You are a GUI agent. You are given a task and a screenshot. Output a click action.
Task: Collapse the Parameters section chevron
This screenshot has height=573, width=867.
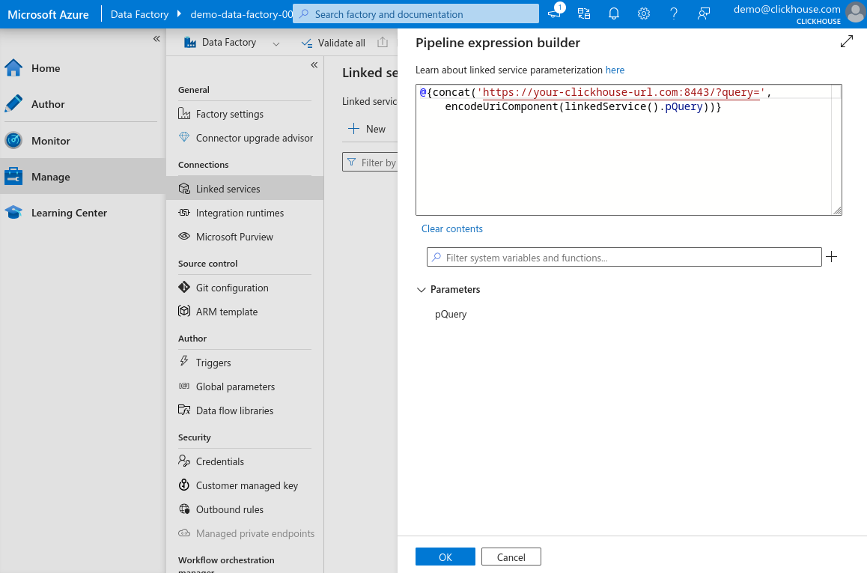[x=421, y=290]
